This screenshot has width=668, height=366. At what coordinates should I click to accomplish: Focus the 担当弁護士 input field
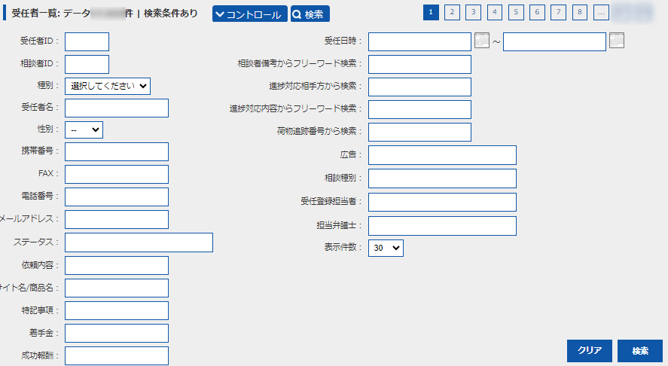pos(442,226)
